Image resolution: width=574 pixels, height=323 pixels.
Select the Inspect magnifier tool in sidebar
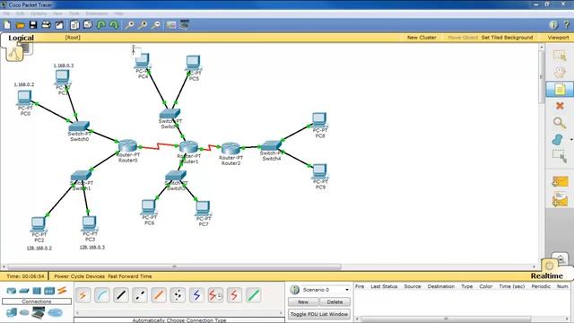pos(560,123)
